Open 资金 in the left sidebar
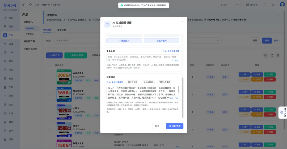Image resolution: width=287 pixels, height=149 pixels. tap(9, 96)
